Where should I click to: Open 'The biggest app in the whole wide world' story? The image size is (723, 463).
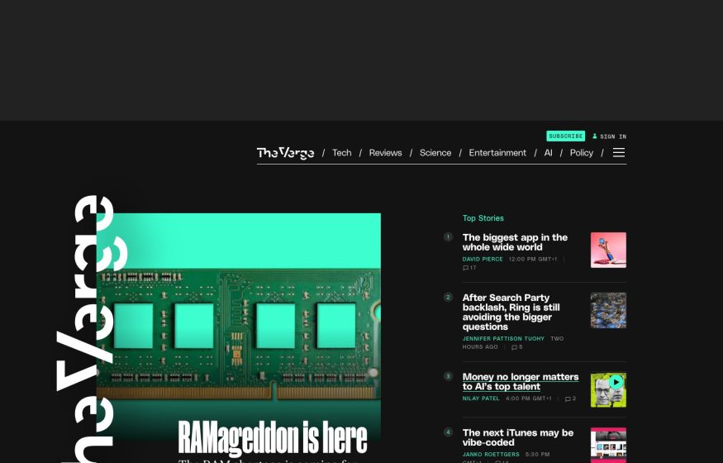(x=515, y=242)
